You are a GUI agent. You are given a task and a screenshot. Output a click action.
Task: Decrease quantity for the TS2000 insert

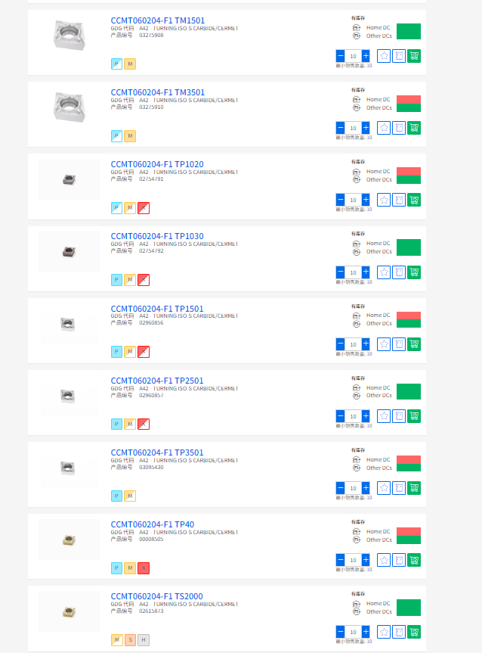[340, 632]
